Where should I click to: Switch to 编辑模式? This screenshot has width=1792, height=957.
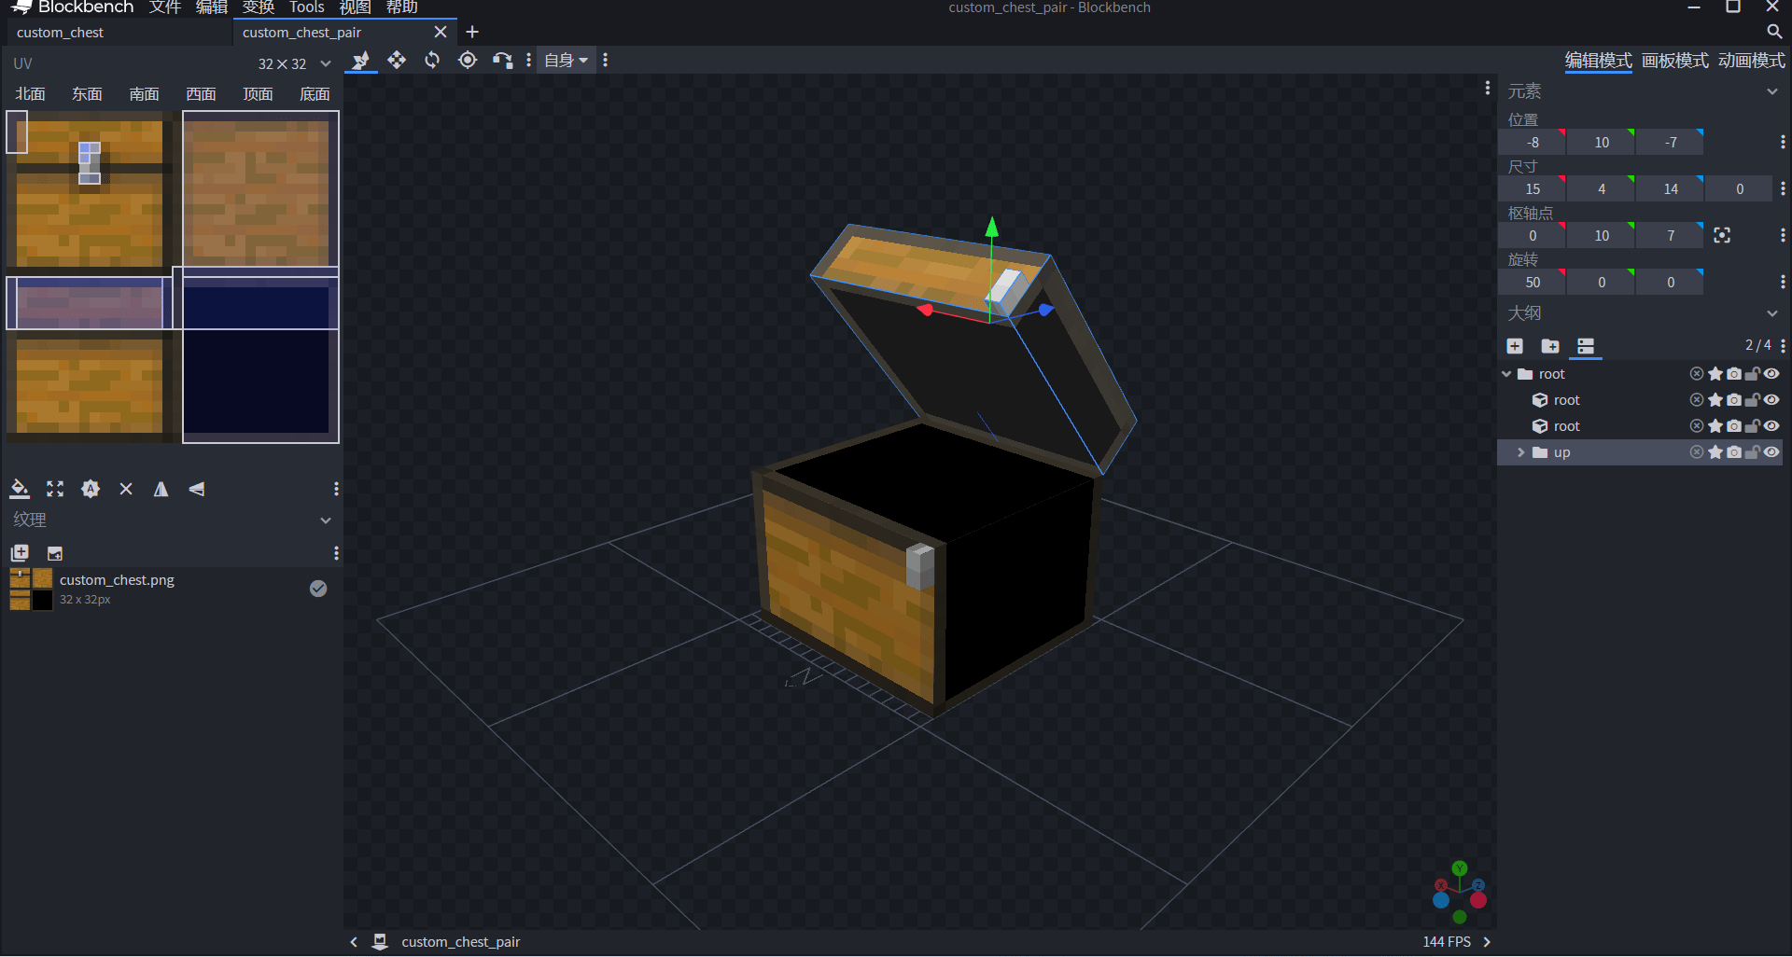pos(1599,61)
